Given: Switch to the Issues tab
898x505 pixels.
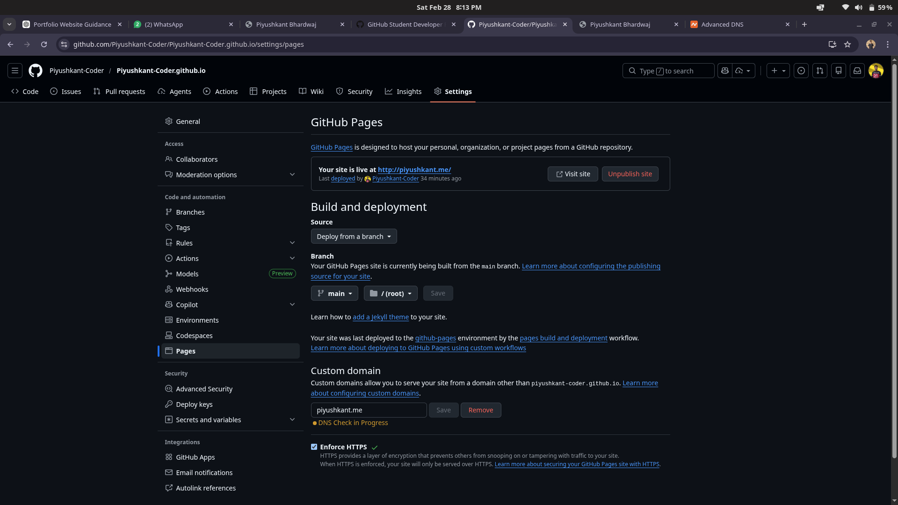Looking at the screenshot, I should 66,92.
